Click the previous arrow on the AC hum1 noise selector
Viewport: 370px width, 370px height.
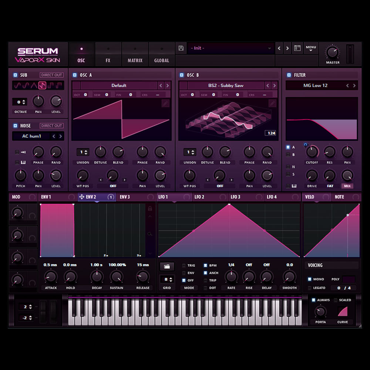click(54, 136)
